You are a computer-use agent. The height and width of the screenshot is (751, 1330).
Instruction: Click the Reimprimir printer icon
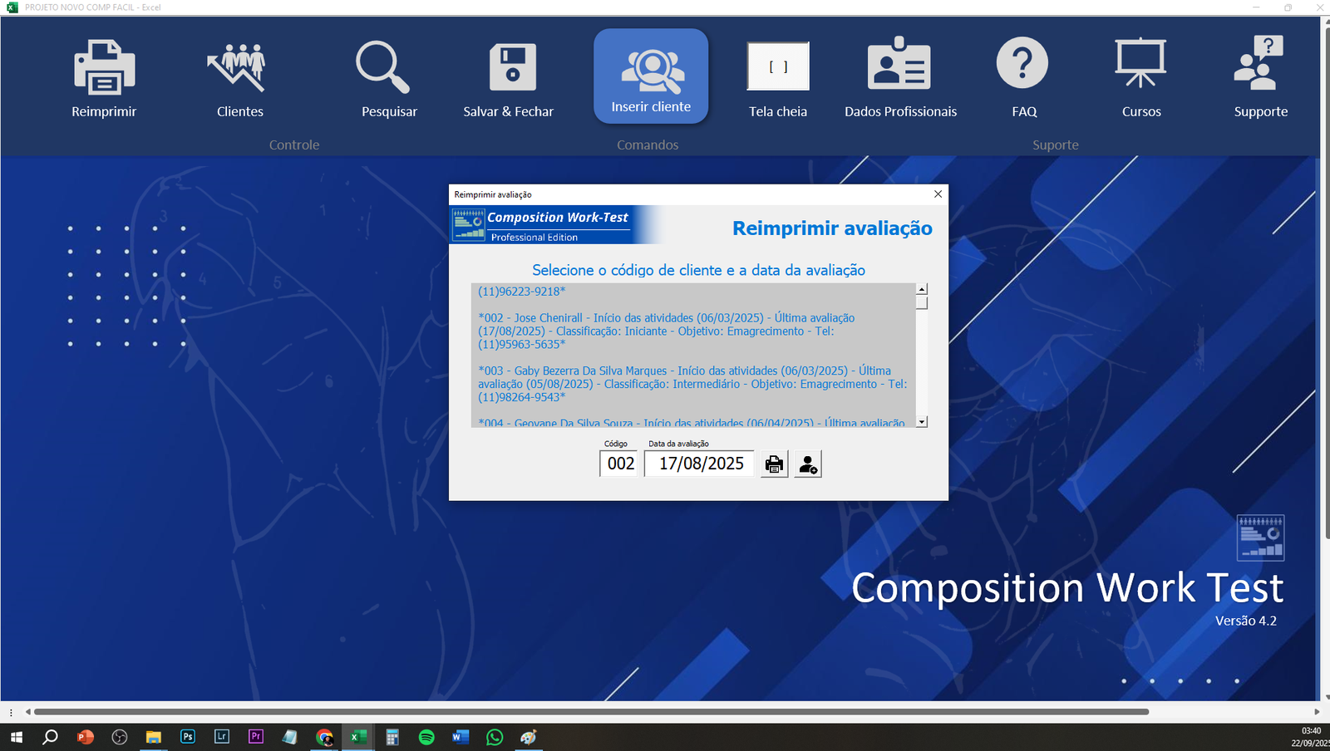tap(104, 67)
